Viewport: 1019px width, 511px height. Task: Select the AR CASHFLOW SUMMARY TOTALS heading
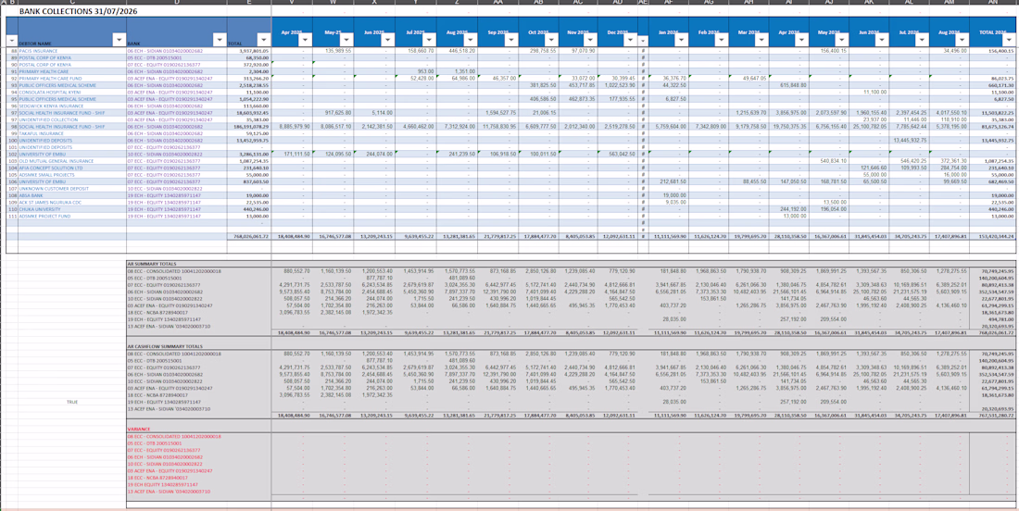pos(163,347)
